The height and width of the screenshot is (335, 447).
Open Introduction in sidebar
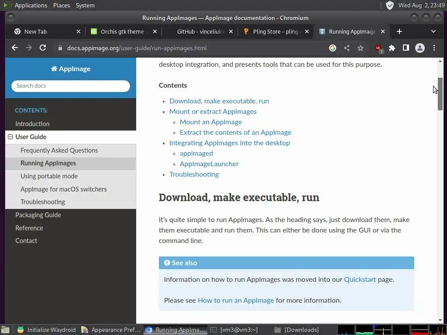click(32, 123)
